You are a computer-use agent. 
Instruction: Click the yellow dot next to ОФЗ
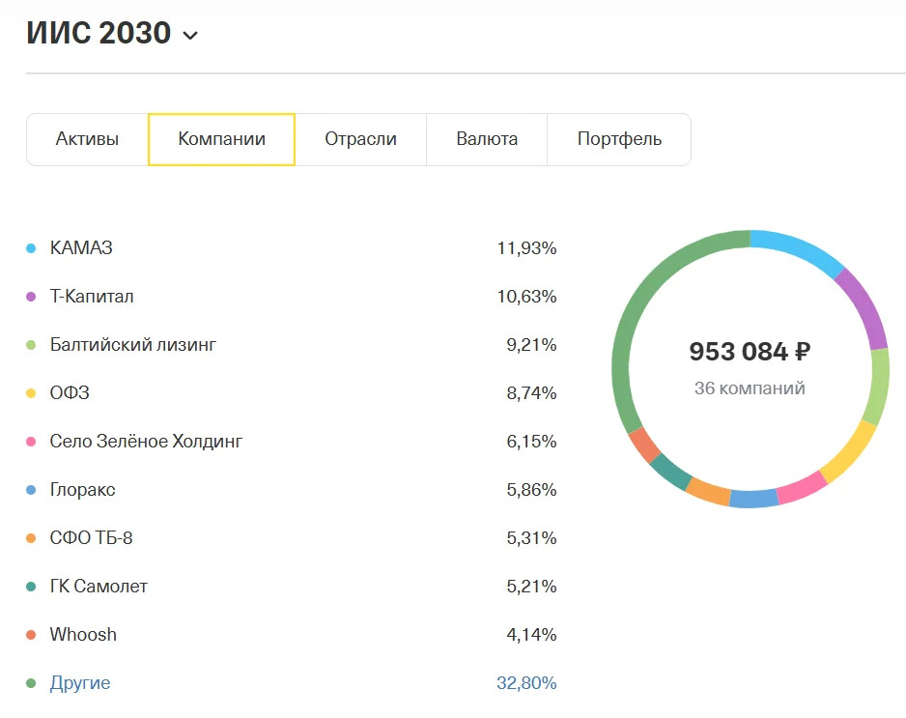[31, 393]
